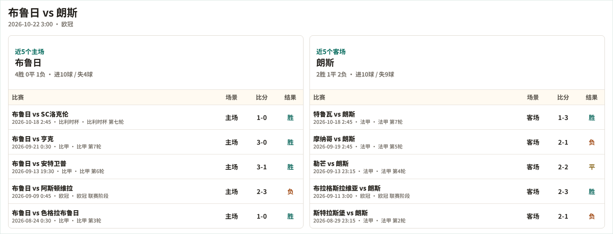The width and height of the screenshot is (613, 234).
Task: Click the 负 result for 布鲁日 vs 阿斯顿维拉
Action: (290, 191)
